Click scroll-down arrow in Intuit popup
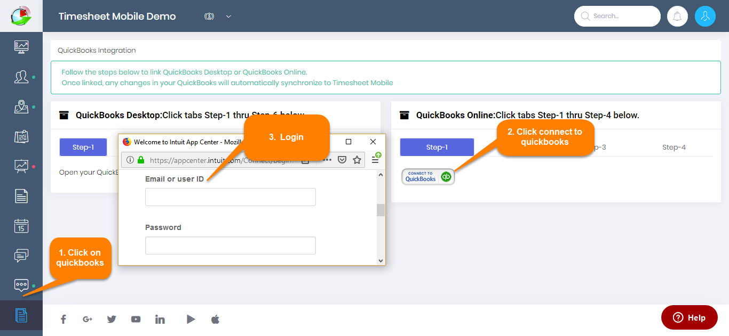Viewport: 729px width, 336px height. coord(381,261)
